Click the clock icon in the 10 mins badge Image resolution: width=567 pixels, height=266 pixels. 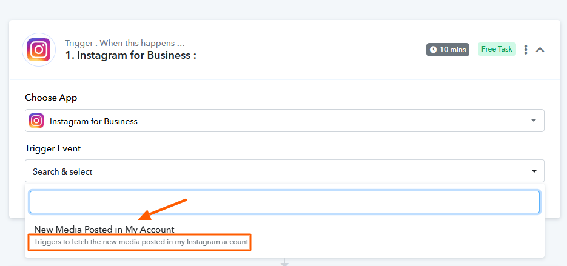[x=433, y=50]
